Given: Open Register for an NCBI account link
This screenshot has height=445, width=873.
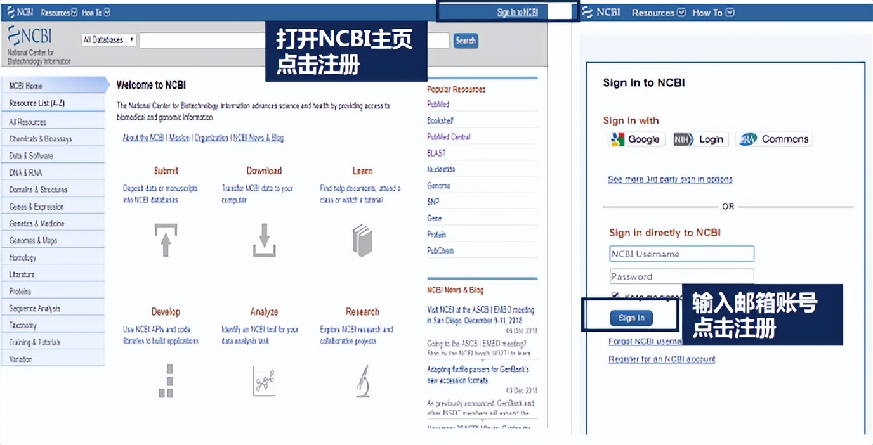Looking at the screenshot, I should pos(662,359).
